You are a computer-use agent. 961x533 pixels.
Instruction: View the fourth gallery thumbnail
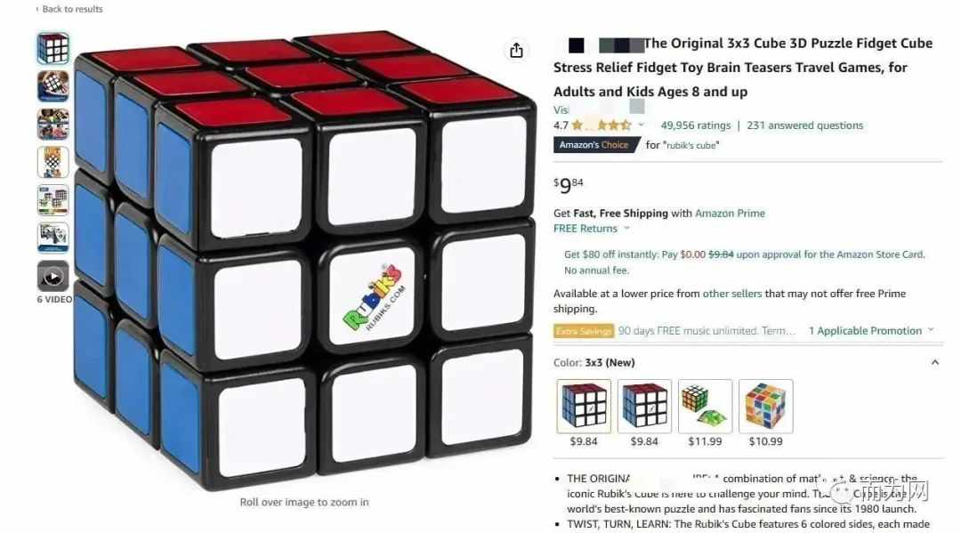point(53,162)
